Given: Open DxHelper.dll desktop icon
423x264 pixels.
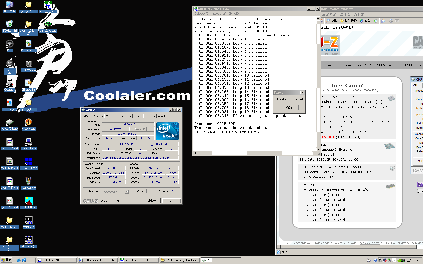Looking at the screenshot, I should (29, 46).
